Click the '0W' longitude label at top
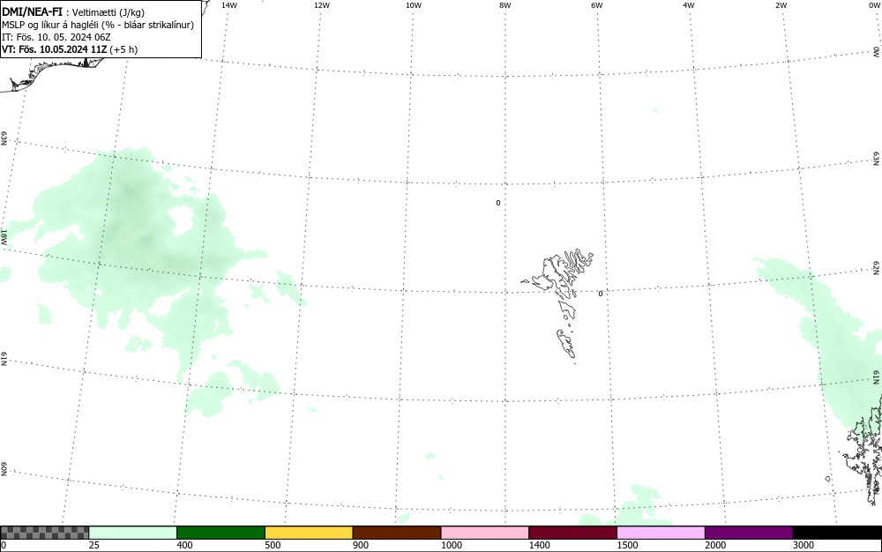882x552 pixels. (873, 5)
